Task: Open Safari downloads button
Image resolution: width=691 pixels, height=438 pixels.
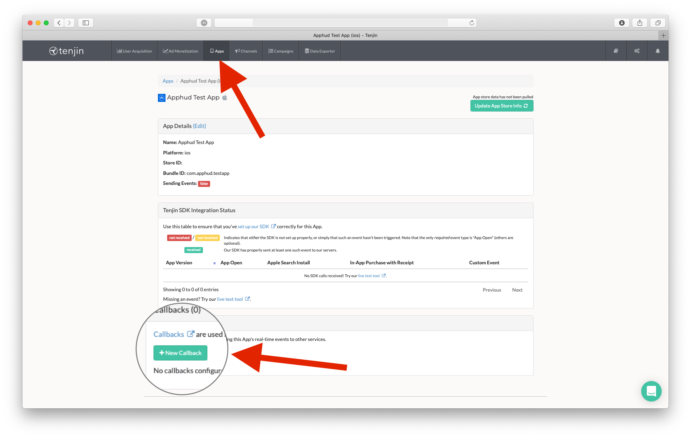Action: [x=621, y=23]
